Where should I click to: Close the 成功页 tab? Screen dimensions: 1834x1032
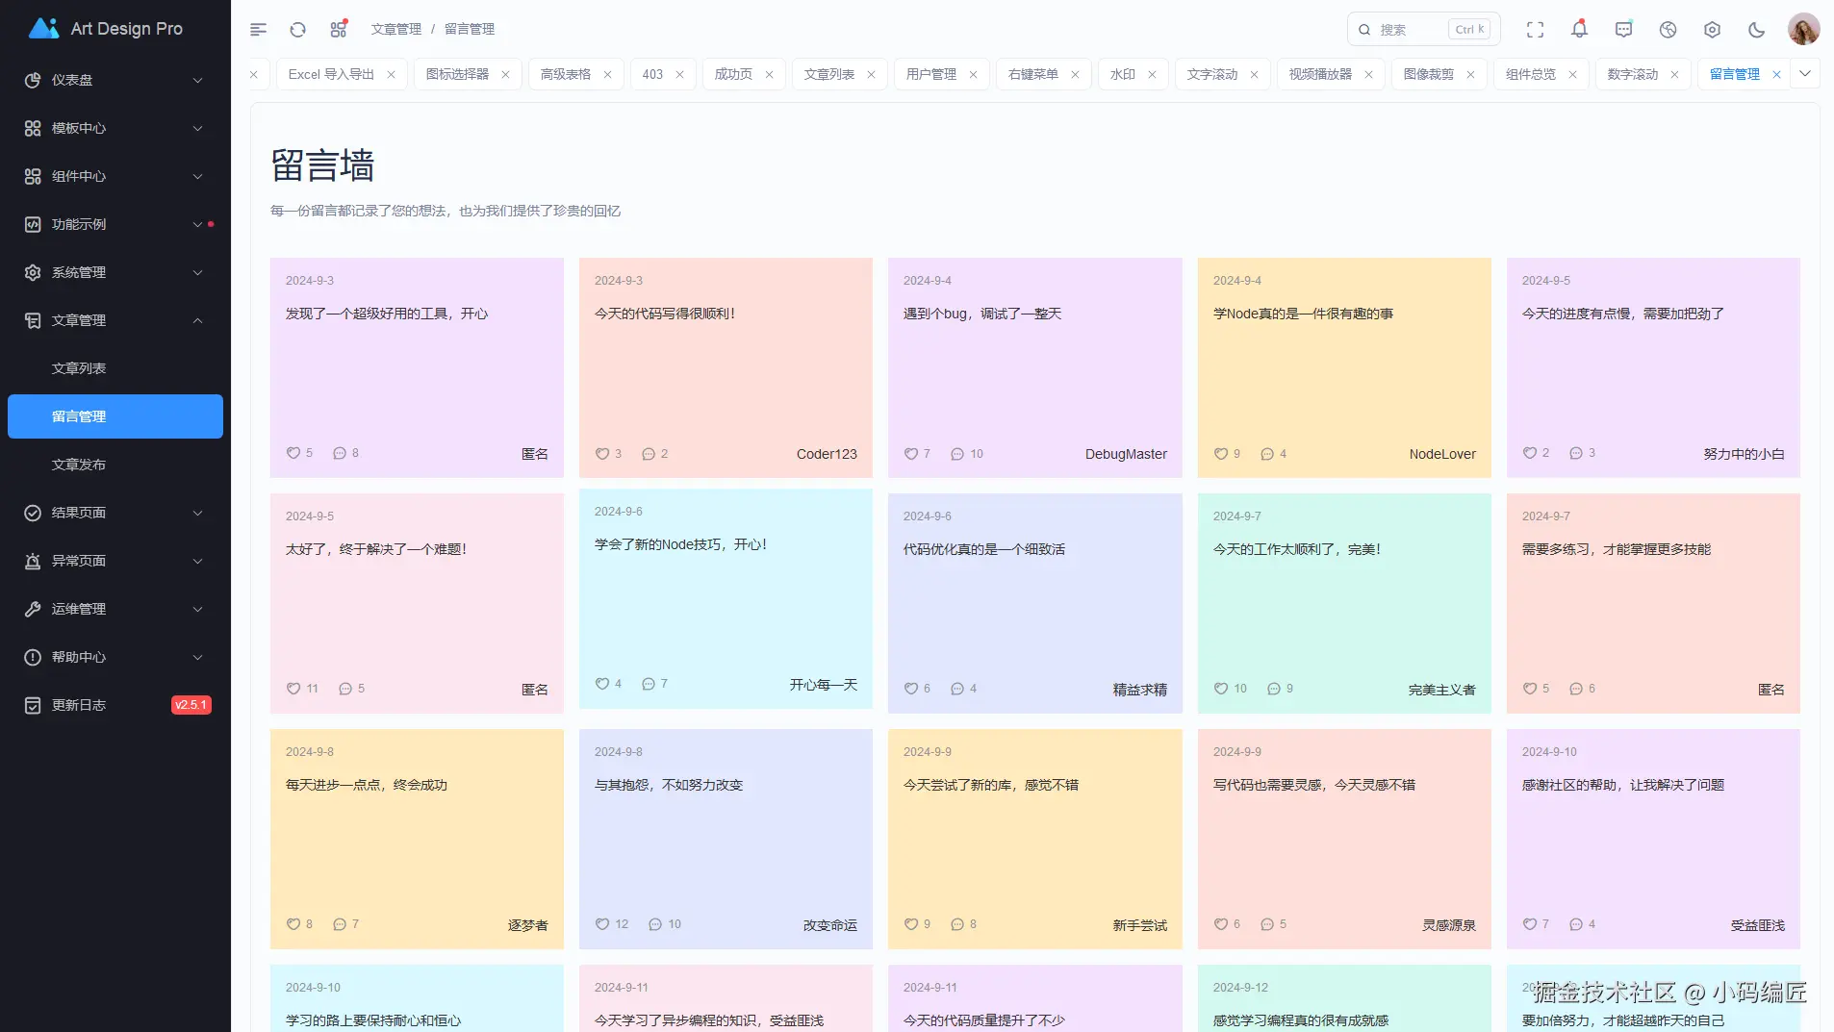click(x=769, y=74)
